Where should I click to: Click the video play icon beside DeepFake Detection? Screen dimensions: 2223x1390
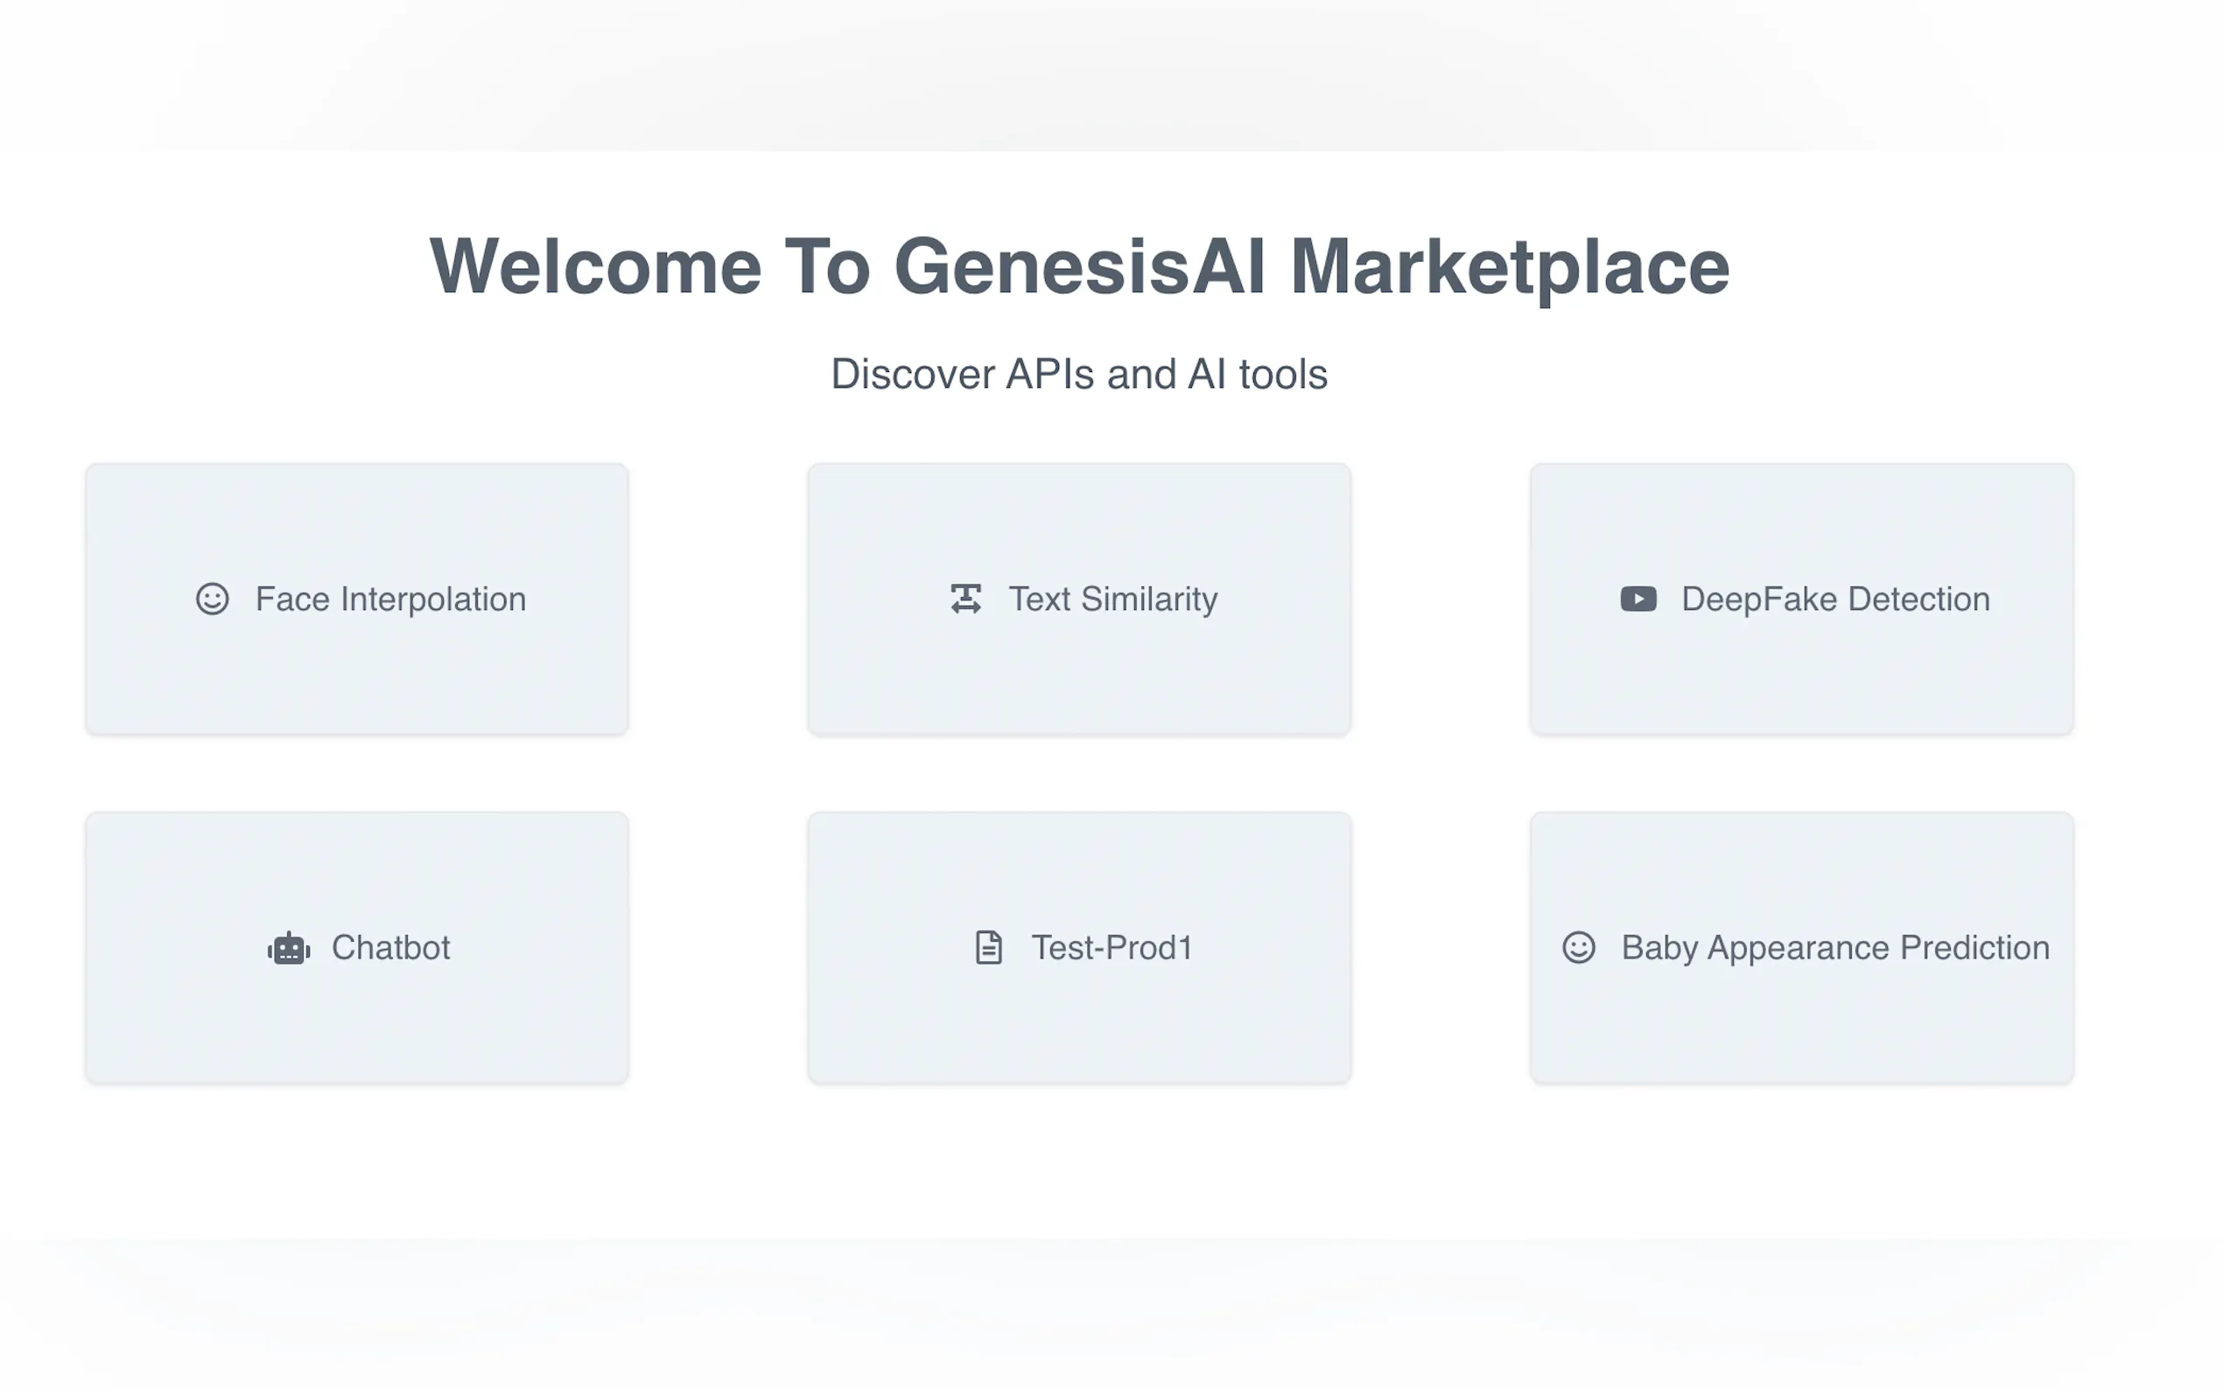tap(1637, 599)
